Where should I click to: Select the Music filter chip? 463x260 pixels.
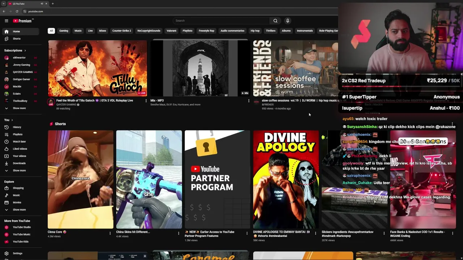coord(78,31)
